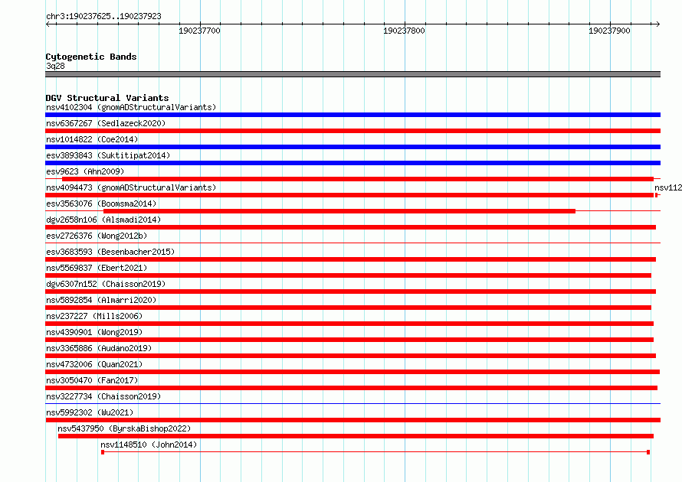The height and width of the screenshot is (482, 682).
Task: Select the red bar under nsv6367267
Action: coord(352,131)
